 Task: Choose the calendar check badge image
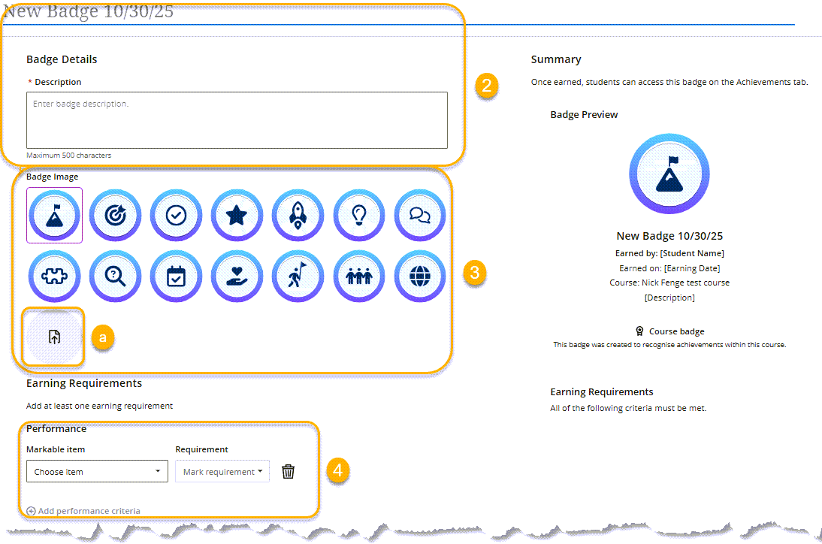(x=176, y=277)
